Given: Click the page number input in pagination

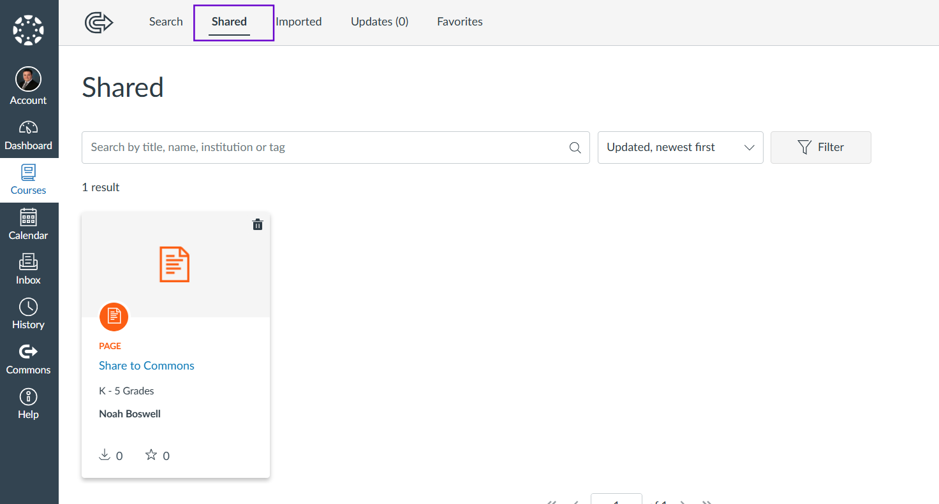Looking at the screenshot, I should click(x=616, y=499).
